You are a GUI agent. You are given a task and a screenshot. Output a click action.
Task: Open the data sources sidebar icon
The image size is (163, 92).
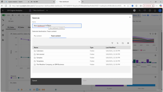coord(3,20)
